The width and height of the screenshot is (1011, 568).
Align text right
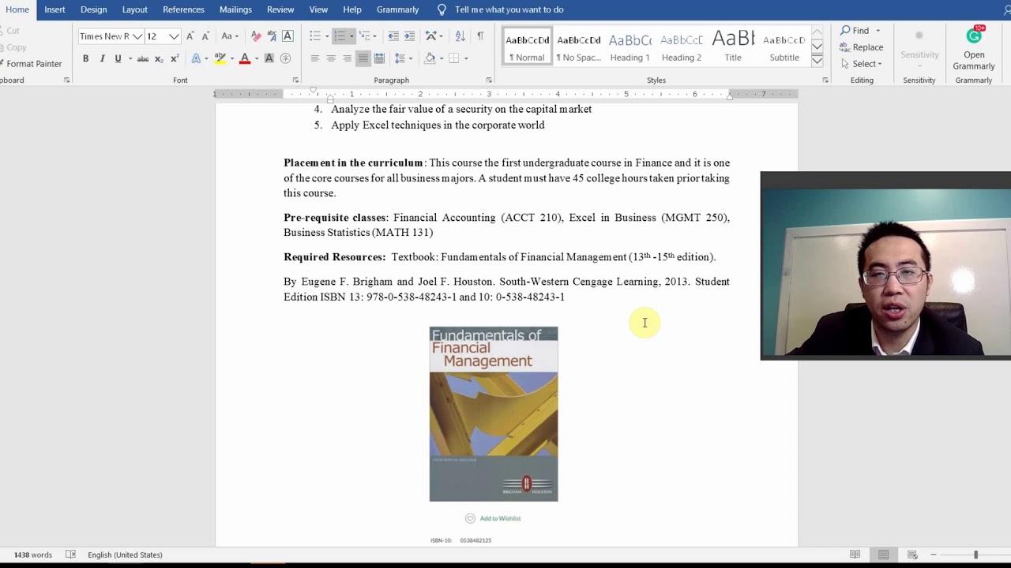pos(347,58)
